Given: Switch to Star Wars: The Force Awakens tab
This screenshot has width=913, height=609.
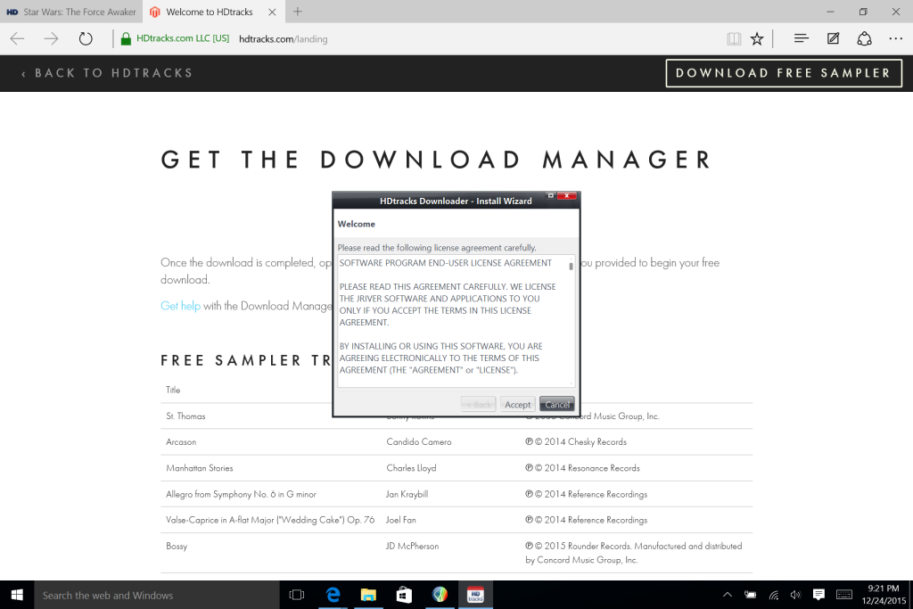Looking at the screenshot, I should pos(71,12).
